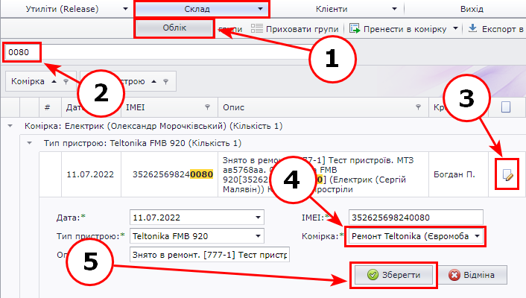Collapse the Комірка: Електрик group
The width and height of the screenshot is (526, 298).
click(x=10, y=126)
